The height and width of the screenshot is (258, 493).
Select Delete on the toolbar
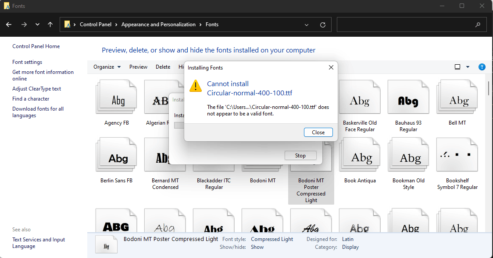point(163,66)
